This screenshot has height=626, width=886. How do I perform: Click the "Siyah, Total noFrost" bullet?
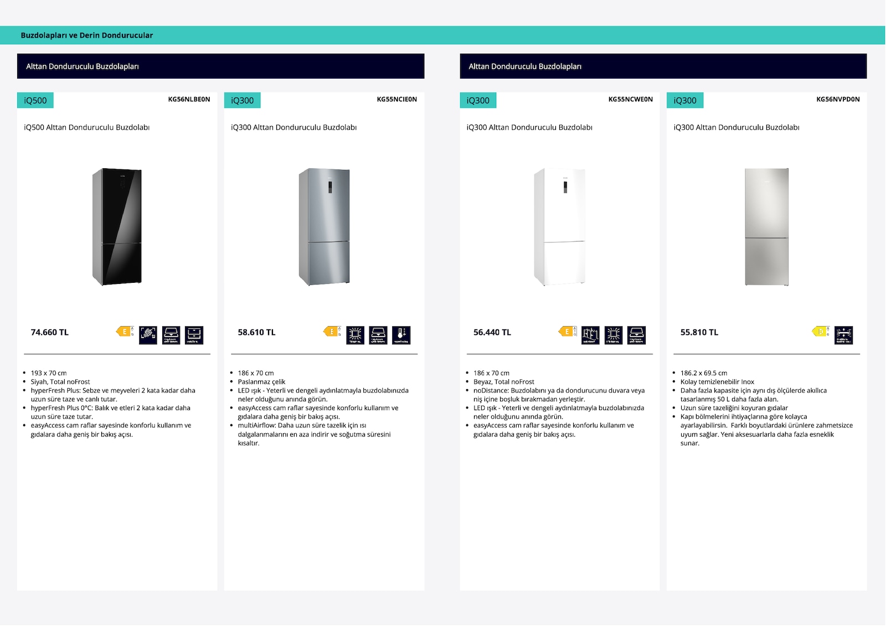(60, 382)
